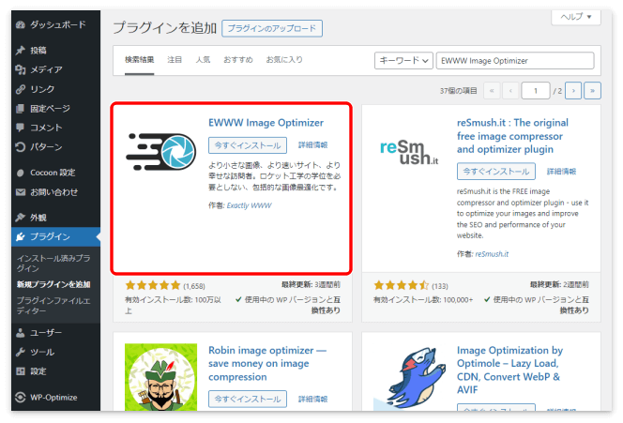Open author link Exactly WWW
The image size is (623, 423).
(250, 205)
